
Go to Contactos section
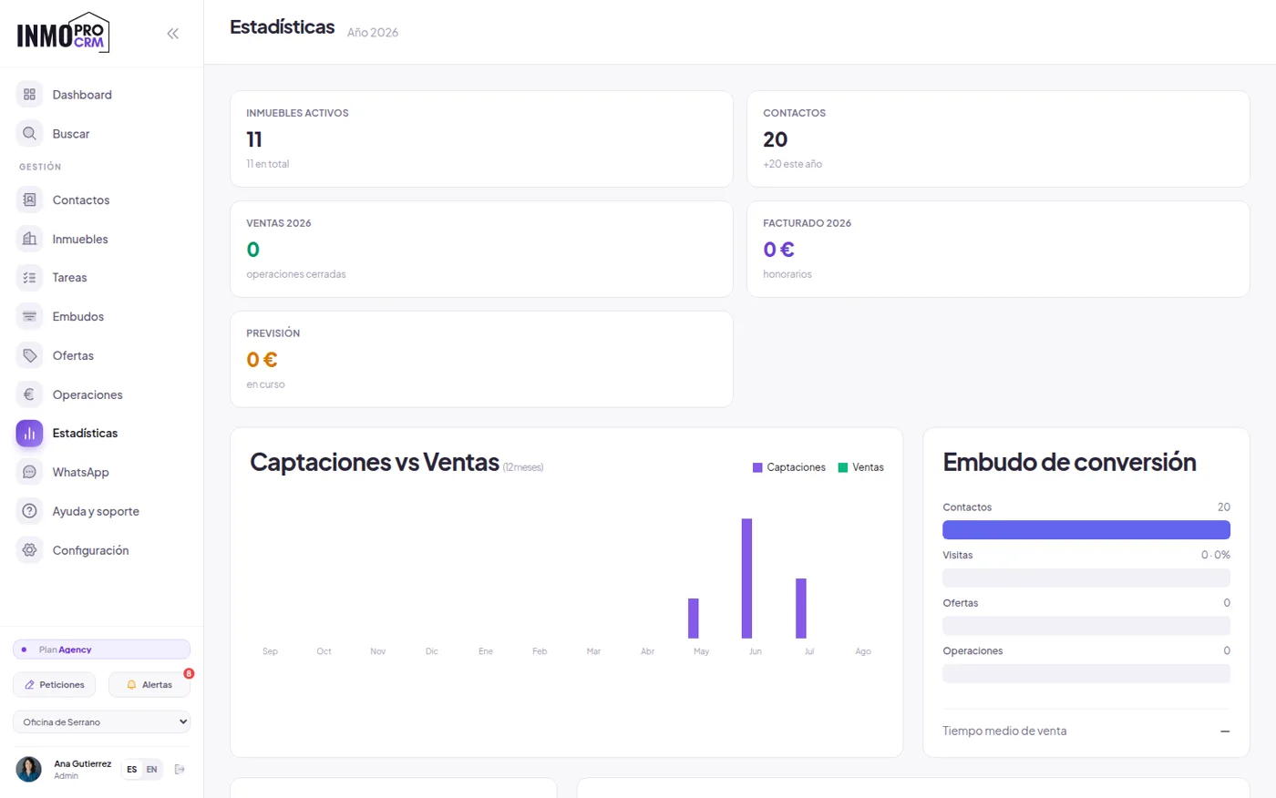(x=81, y=200)
